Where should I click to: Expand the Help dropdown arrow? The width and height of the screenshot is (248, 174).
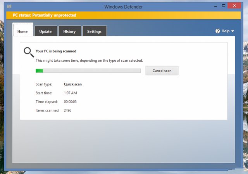232,31
